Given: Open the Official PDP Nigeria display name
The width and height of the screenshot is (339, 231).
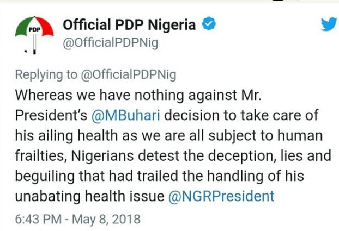Looking at the screenshot, I should click(x=130, y=24).
